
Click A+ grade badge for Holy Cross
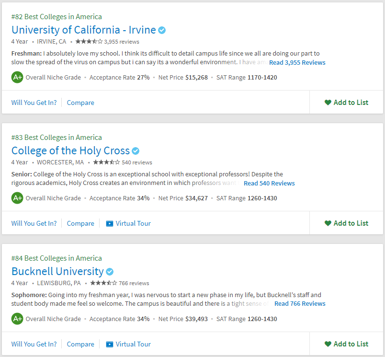pos(17,198)
